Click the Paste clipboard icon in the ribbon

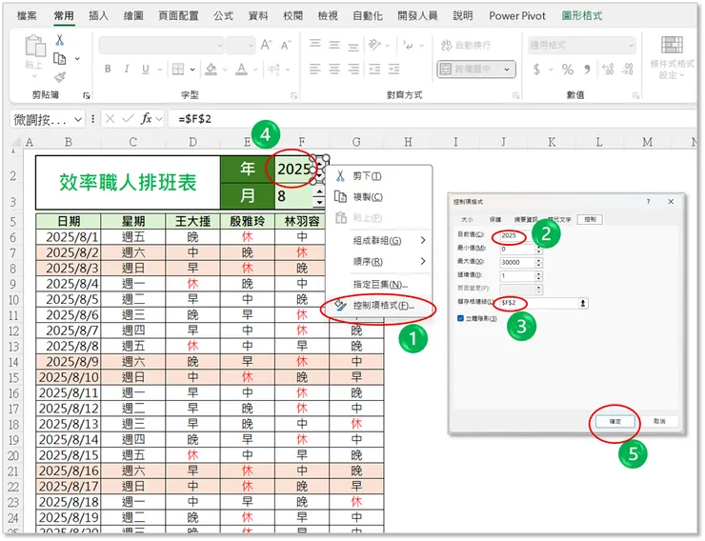(x=35, y=46)
